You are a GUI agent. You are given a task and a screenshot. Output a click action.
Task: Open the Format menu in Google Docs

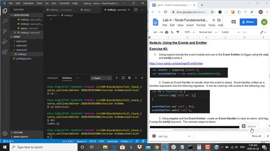(201, 25)
